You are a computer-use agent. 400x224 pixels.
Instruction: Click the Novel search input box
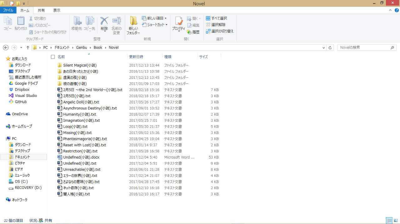coord(364,48)
